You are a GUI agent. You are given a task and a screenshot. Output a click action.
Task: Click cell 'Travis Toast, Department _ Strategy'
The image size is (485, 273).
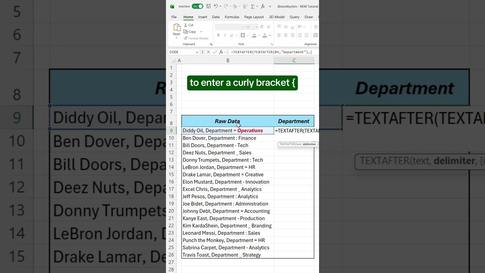228,255
